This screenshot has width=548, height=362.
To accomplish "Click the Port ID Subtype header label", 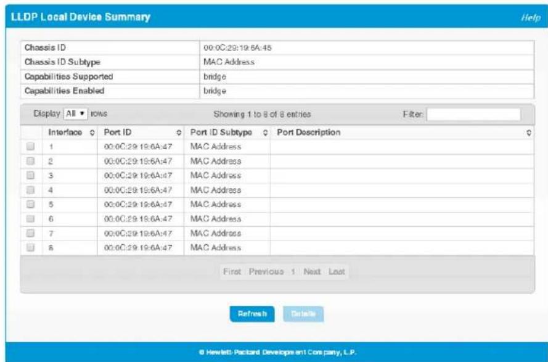I will click(x=221, y=133).
